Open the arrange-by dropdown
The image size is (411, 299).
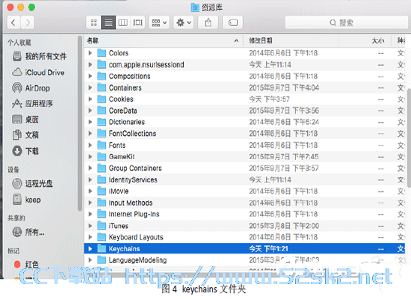[159, 23]
